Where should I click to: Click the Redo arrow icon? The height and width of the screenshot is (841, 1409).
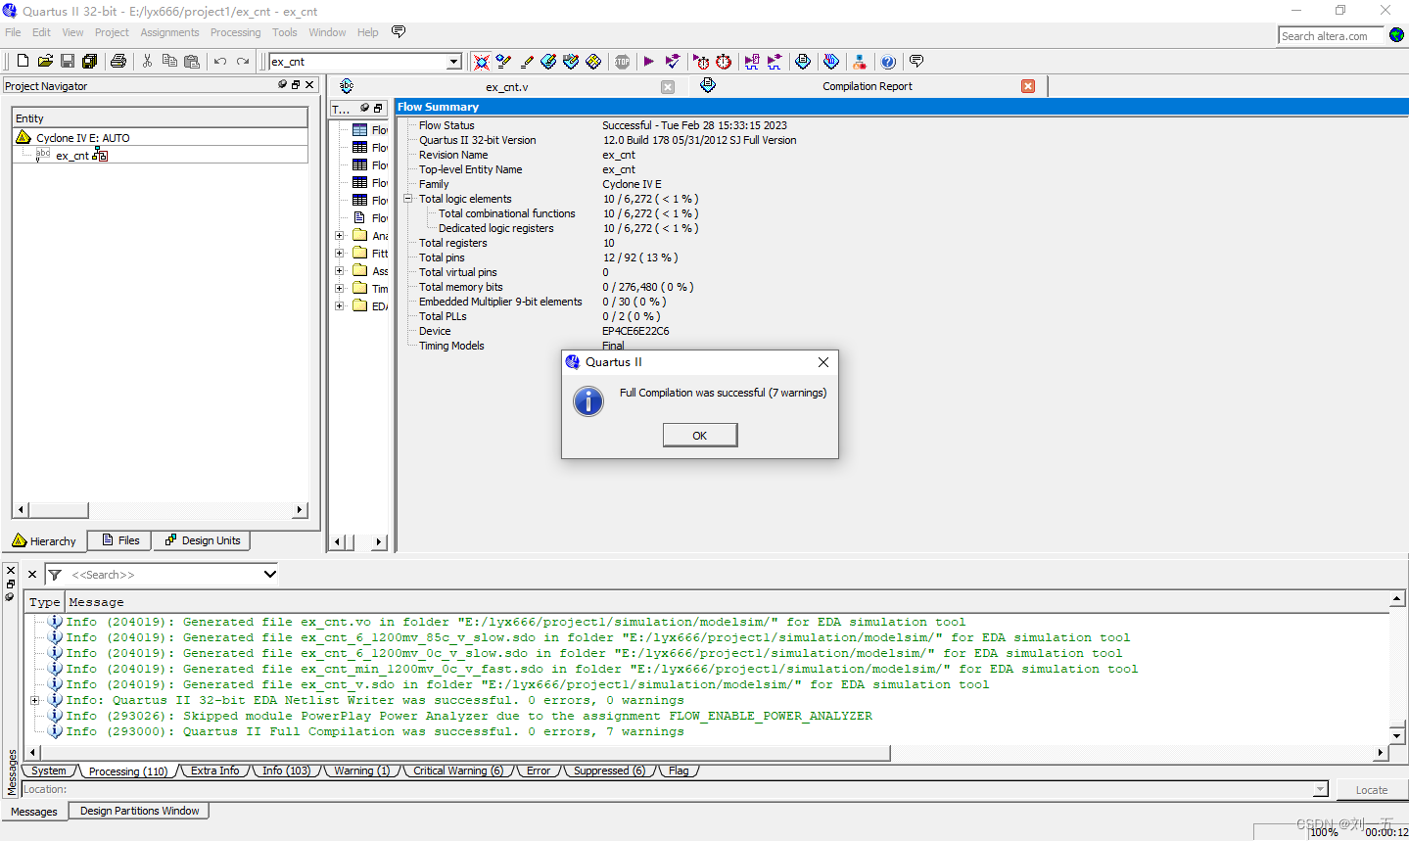[243, 61]
